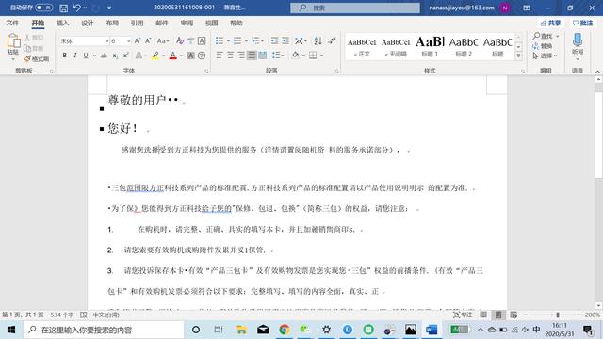
Task: Click the Align Left icon
Action: pos(220,56)
